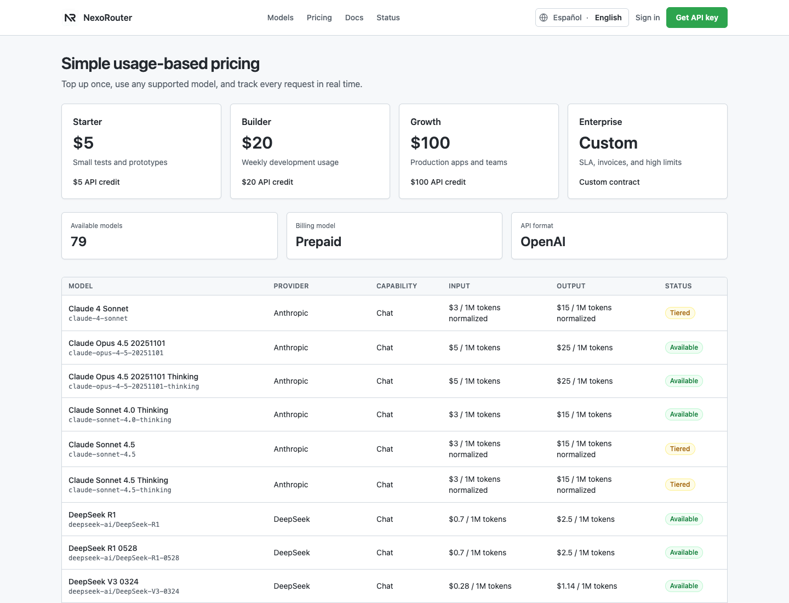
Task: Click the Get API key button
Action: click(697, 18)
